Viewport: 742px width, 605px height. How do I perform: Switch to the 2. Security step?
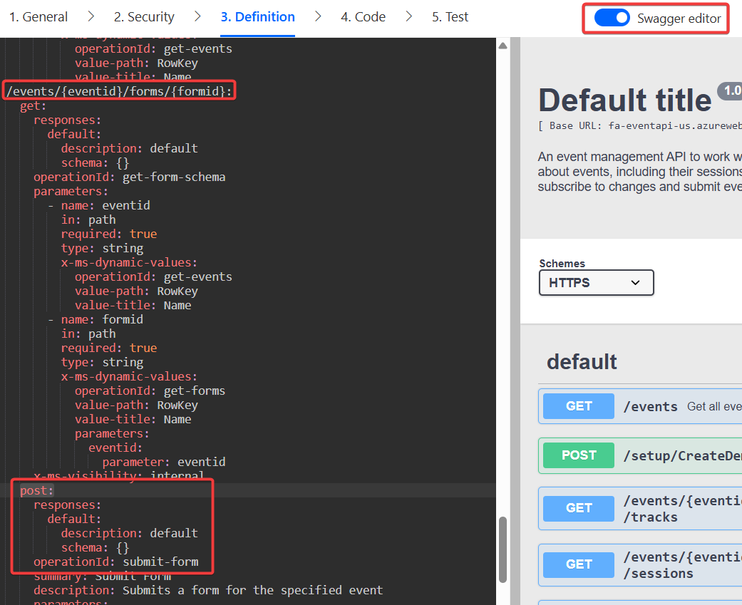click(144, 16)
